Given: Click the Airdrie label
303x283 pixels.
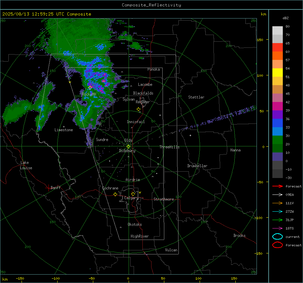Looking at the screenshot, I should (133, 180).
